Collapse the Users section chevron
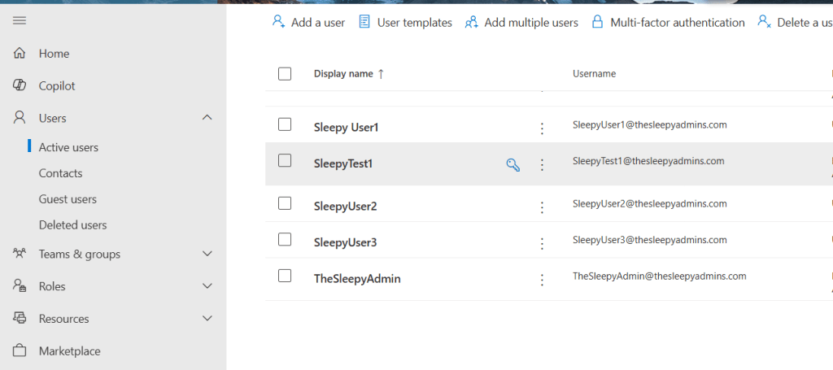This screenshot has width=833, height=370. tap(207, 118)
